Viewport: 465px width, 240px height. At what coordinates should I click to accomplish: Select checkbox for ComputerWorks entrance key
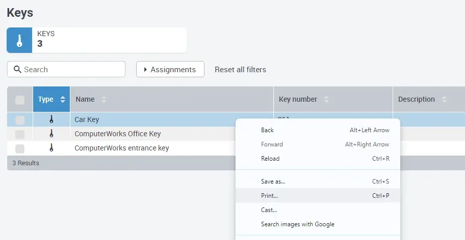[20, 148]
